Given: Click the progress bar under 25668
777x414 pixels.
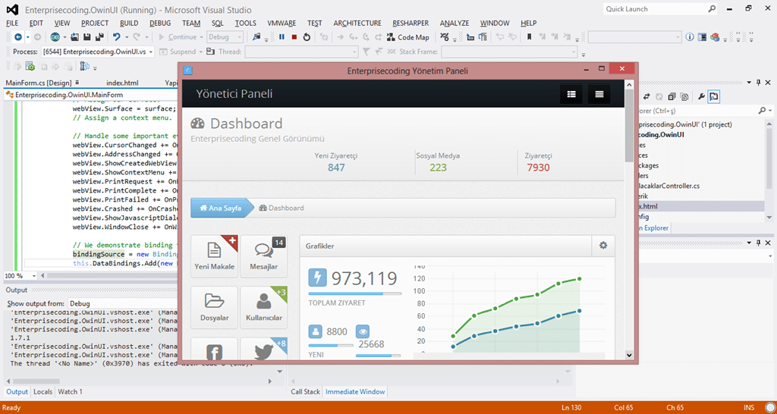Looking at the screenshot, I should tap(378, 356).
